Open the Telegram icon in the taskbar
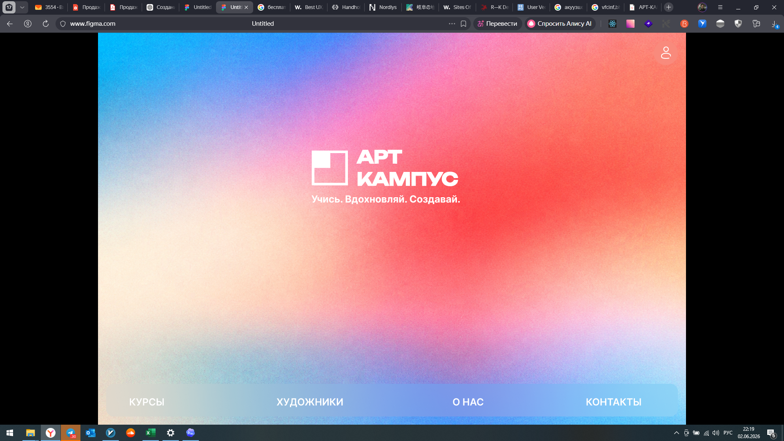Viewport: 784px width, 441px height. pos(71,433)
